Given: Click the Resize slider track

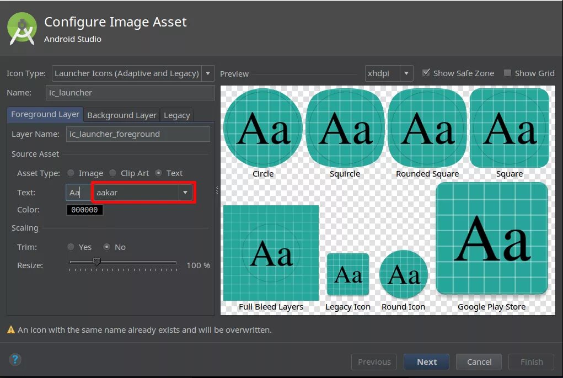Looking at the screenshot, I should [x=123, y=262].
